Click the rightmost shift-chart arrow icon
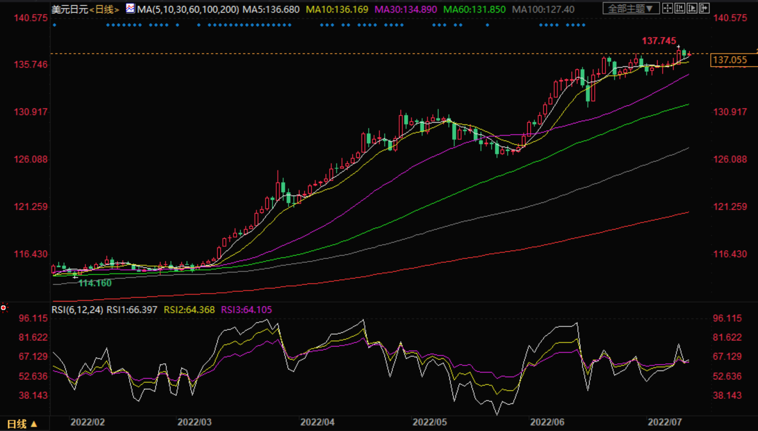The image size is (758, 431). [x=704, y=8]
